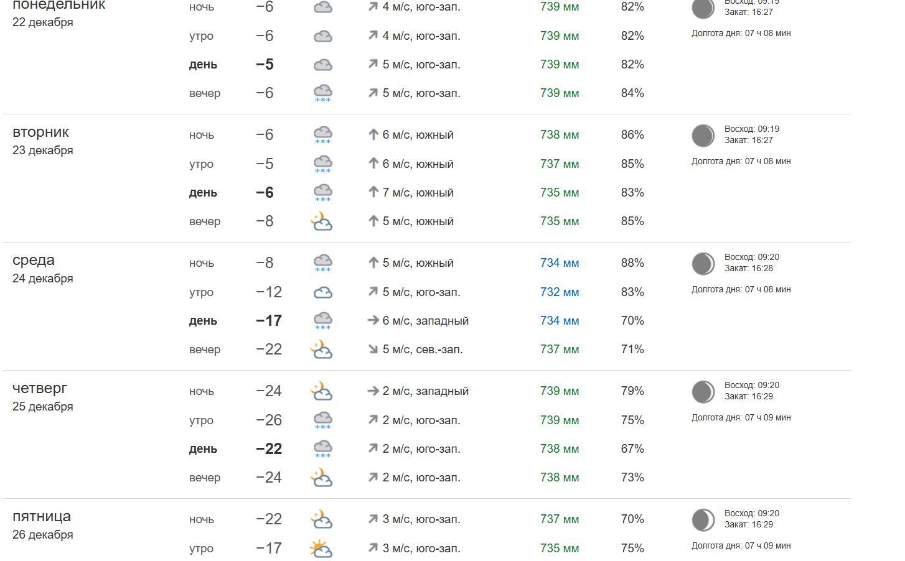Viewport: 905px width, 561px height.
Task: Click Thursday morning's −26 temperature
Action: tap(269, 420)
